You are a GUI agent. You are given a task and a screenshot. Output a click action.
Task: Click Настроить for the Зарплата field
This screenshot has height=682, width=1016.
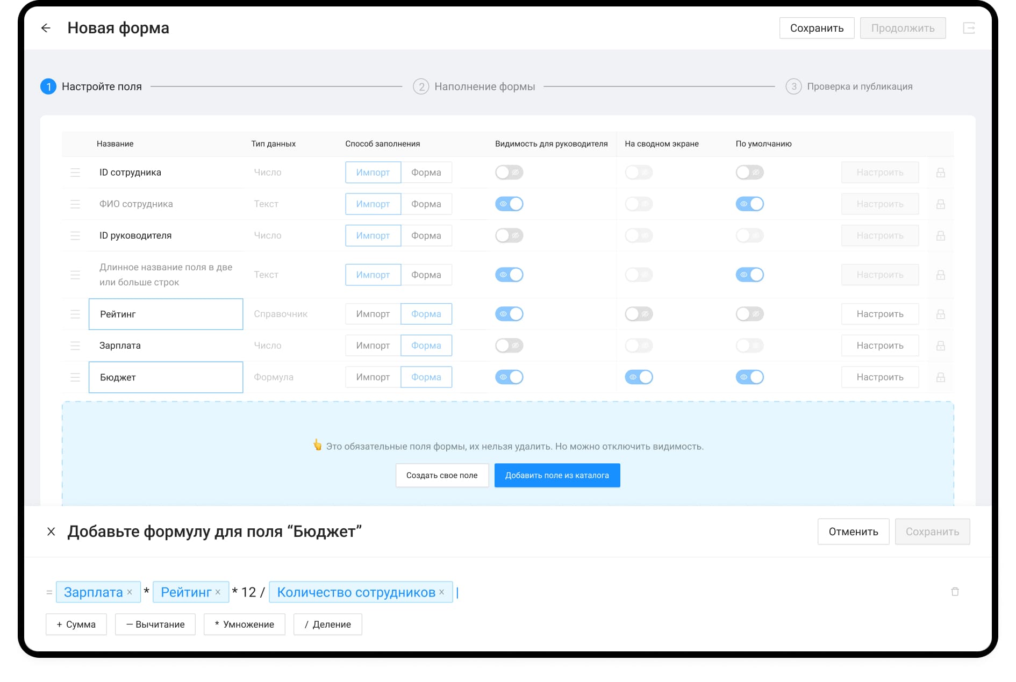880,346
